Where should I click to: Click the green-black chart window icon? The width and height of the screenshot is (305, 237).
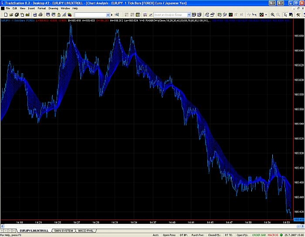(231, 15)
